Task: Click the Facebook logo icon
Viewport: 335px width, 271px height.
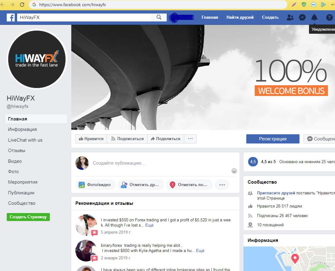Action: pyautogui.click(x=11, y=17)
